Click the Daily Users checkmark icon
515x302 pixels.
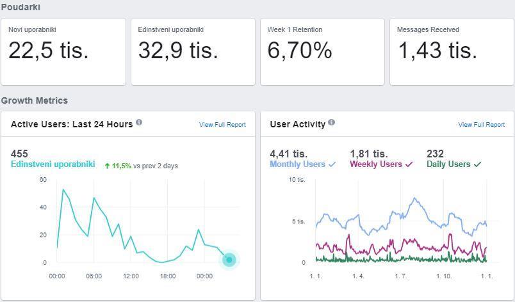(x=478, y=164)
